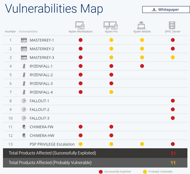This screenshot has height=174, width=190.
Task: Click the Probably Vulnerable legend text
Action: [x=161, y=172]
